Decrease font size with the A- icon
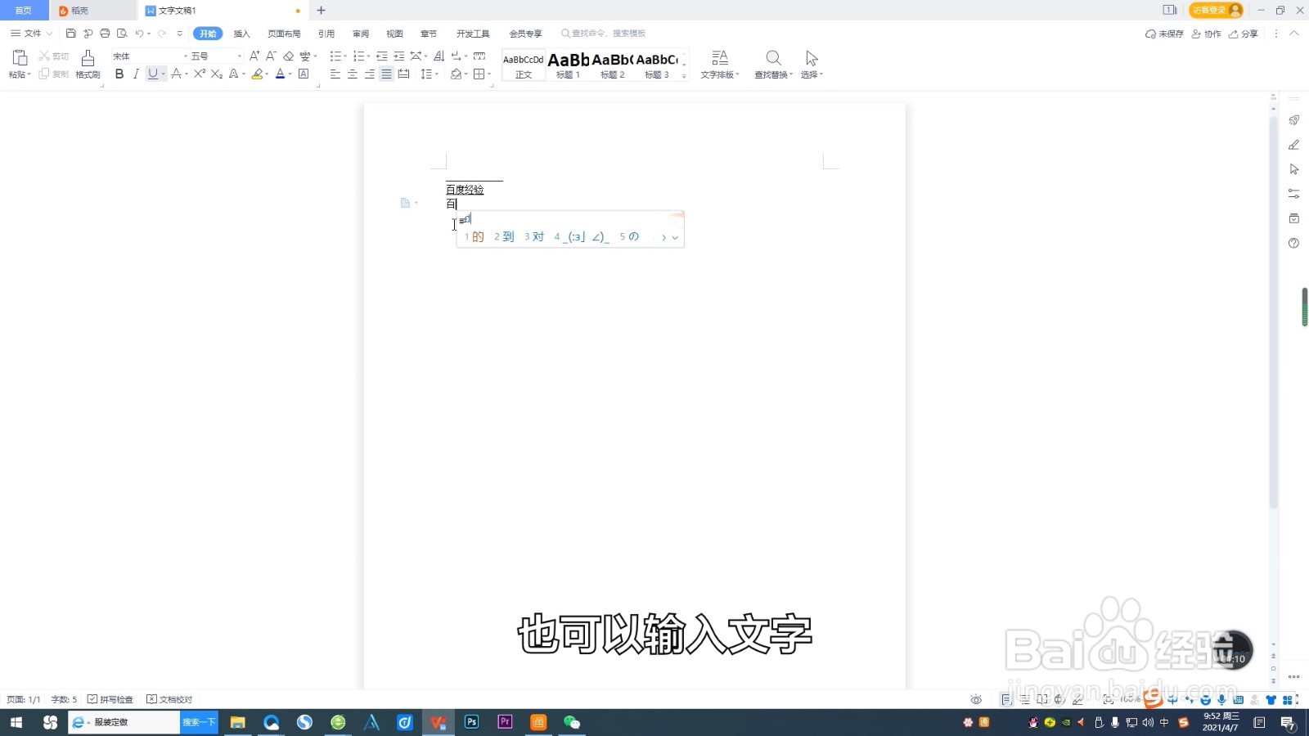Image resolution: width=1309 pixels, height=736 pixels. (x=271, y=56)
